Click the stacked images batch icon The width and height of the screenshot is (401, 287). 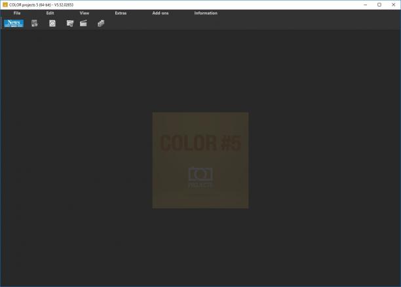click(101, 24)
